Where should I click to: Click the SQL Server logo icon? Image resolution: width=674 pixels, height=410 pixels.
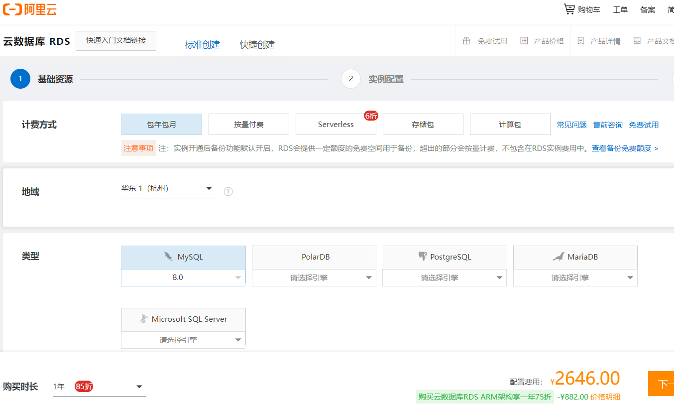144,319
